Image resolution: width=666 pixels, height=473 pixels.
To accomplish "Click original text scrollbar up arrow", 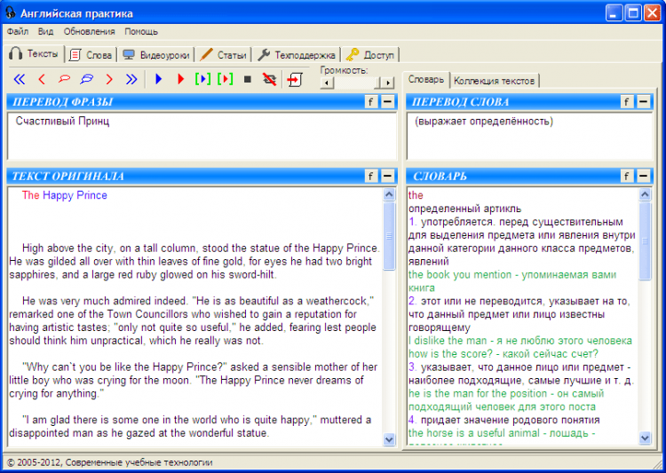I will click(389, 194).
